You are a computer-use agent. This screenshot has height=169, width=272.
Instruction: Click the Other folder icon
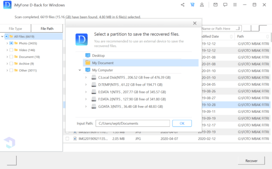point(16,70)
